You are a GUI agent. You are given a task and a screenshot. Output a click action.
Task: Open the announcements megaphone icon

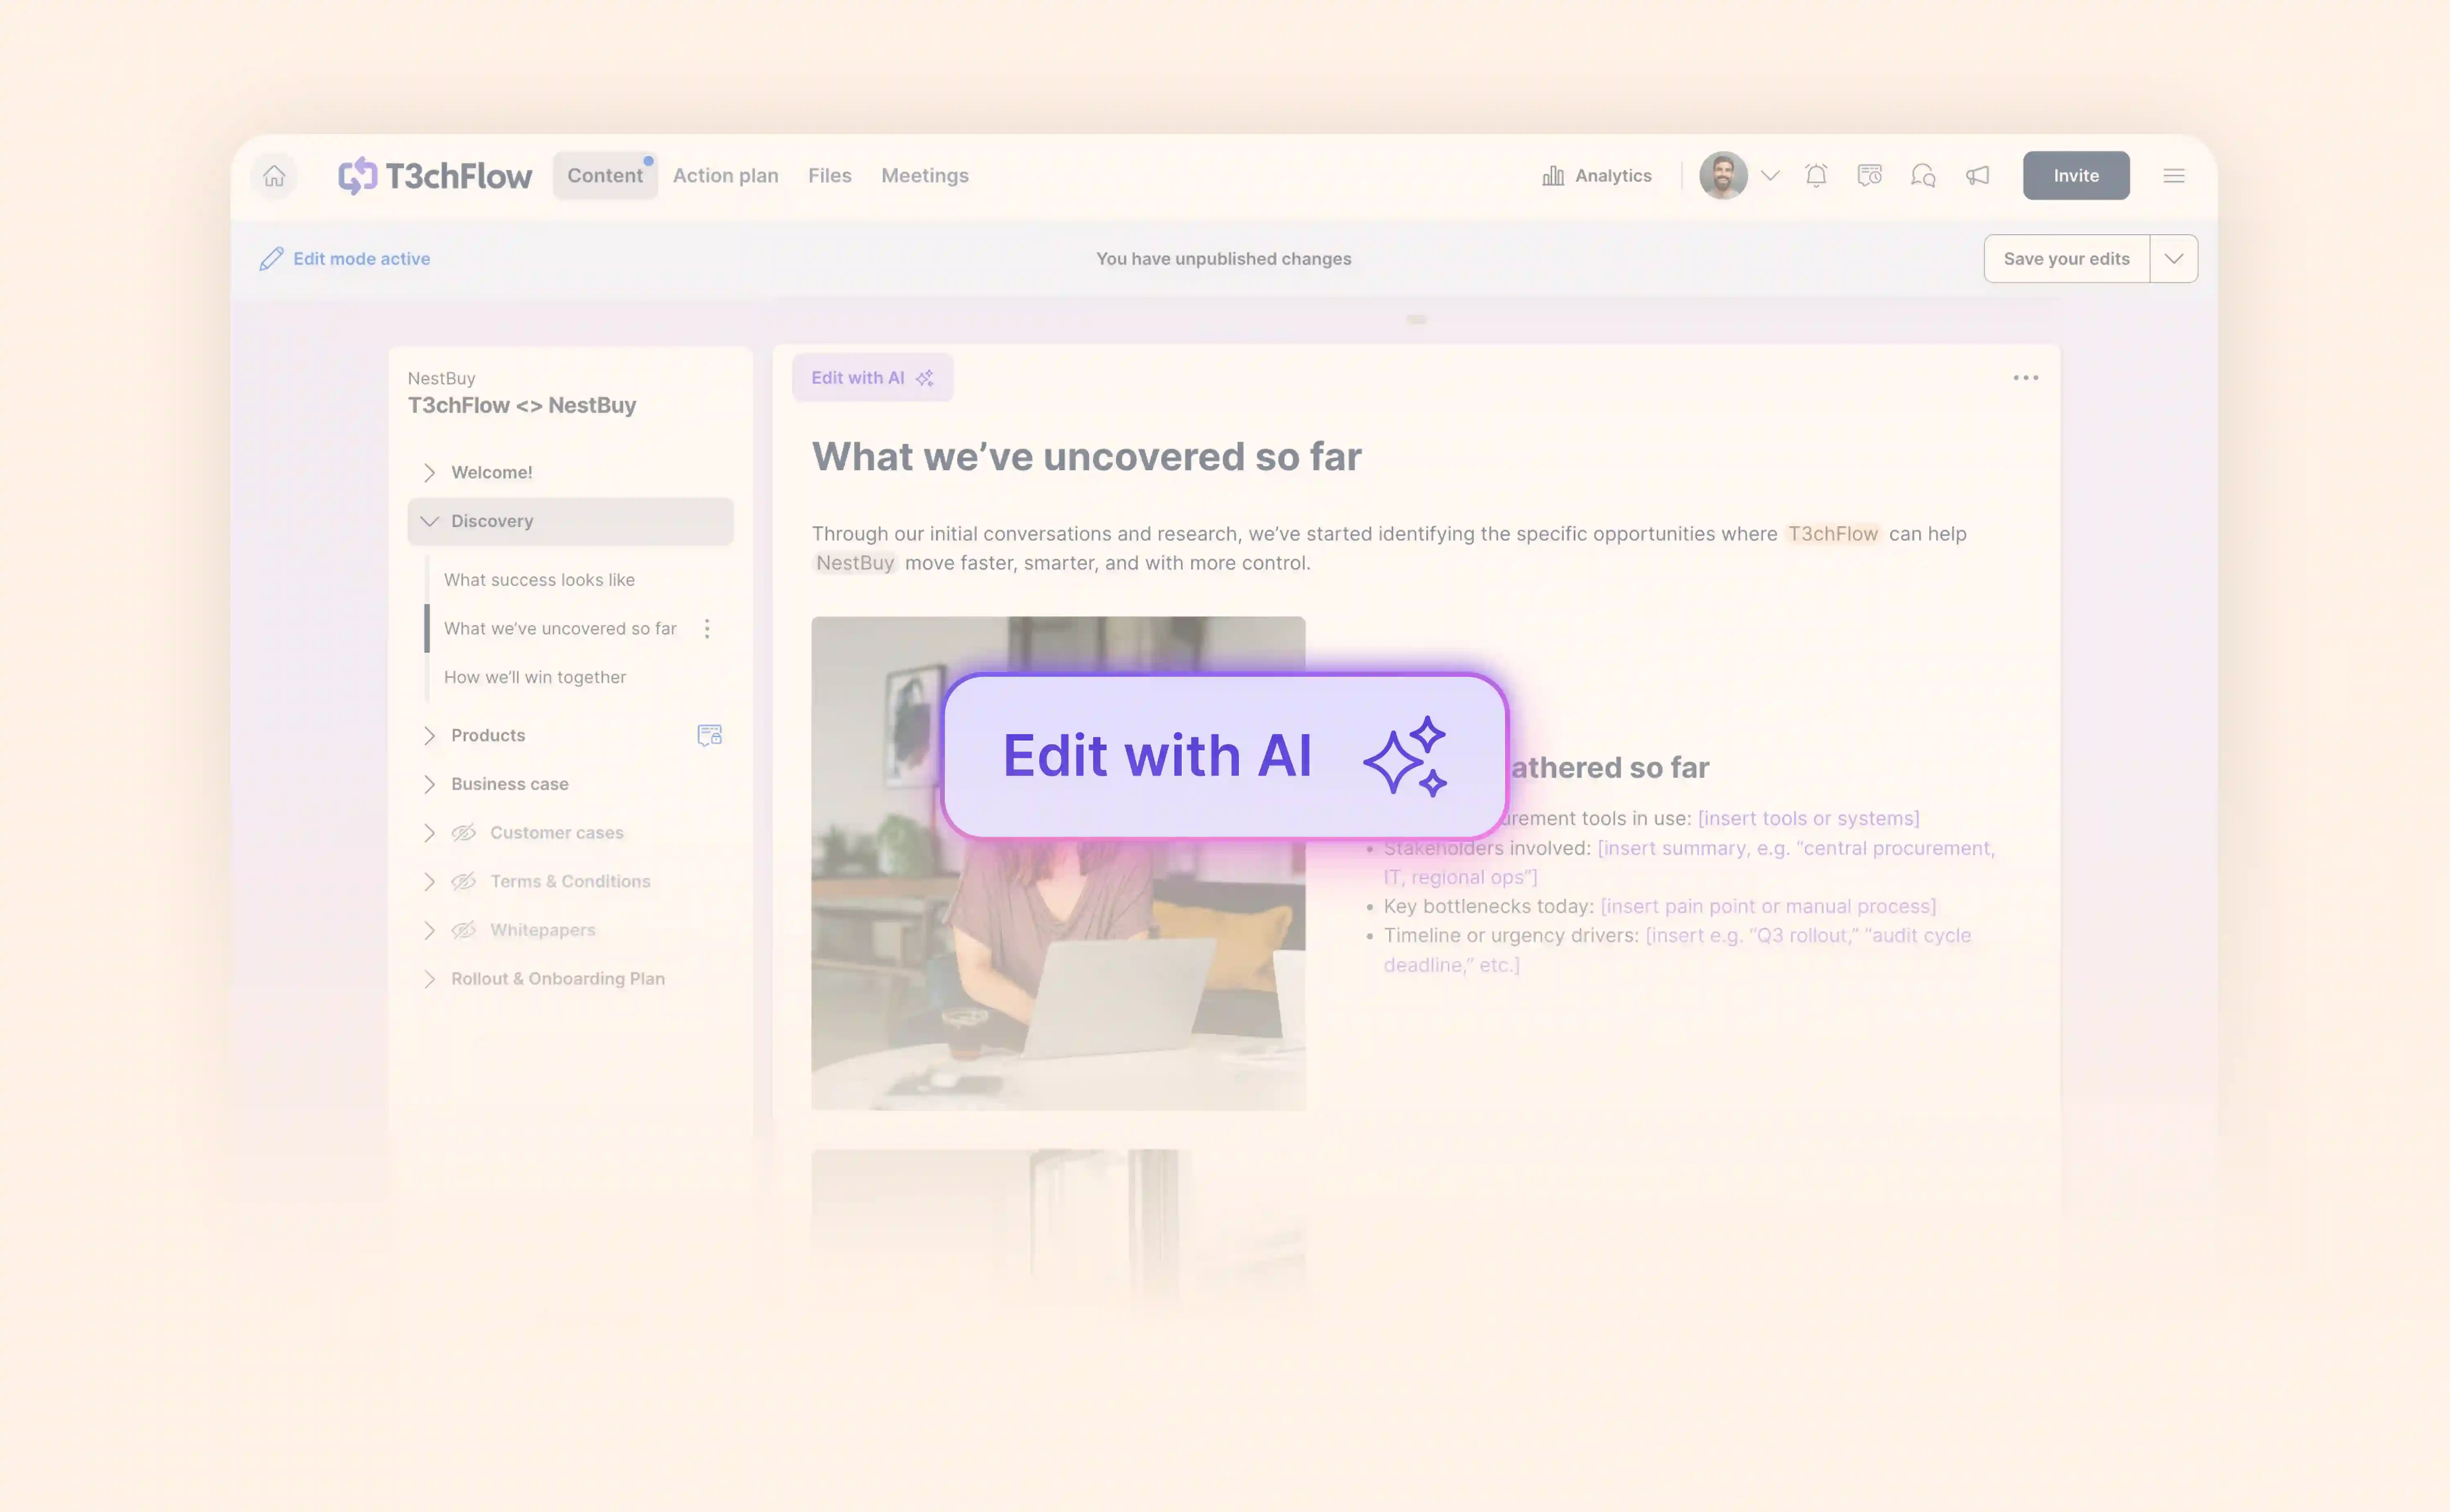[1977, 176]
